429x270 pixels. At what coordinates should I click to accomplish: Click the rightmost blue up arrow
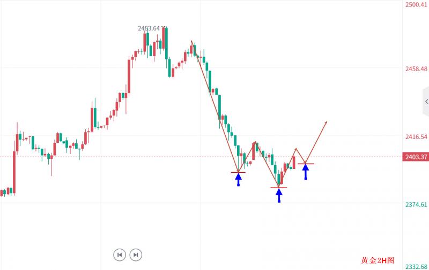[x=306, y=171]
